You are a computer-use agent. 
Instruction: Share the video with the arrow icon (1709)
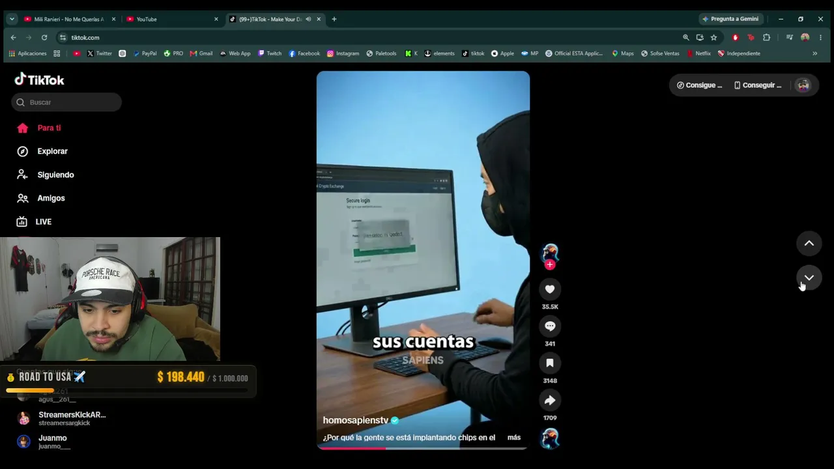(x=550, y=401)
